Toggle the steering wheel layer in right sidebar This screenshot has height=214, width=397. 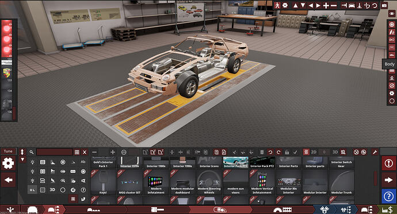[392, 85]
